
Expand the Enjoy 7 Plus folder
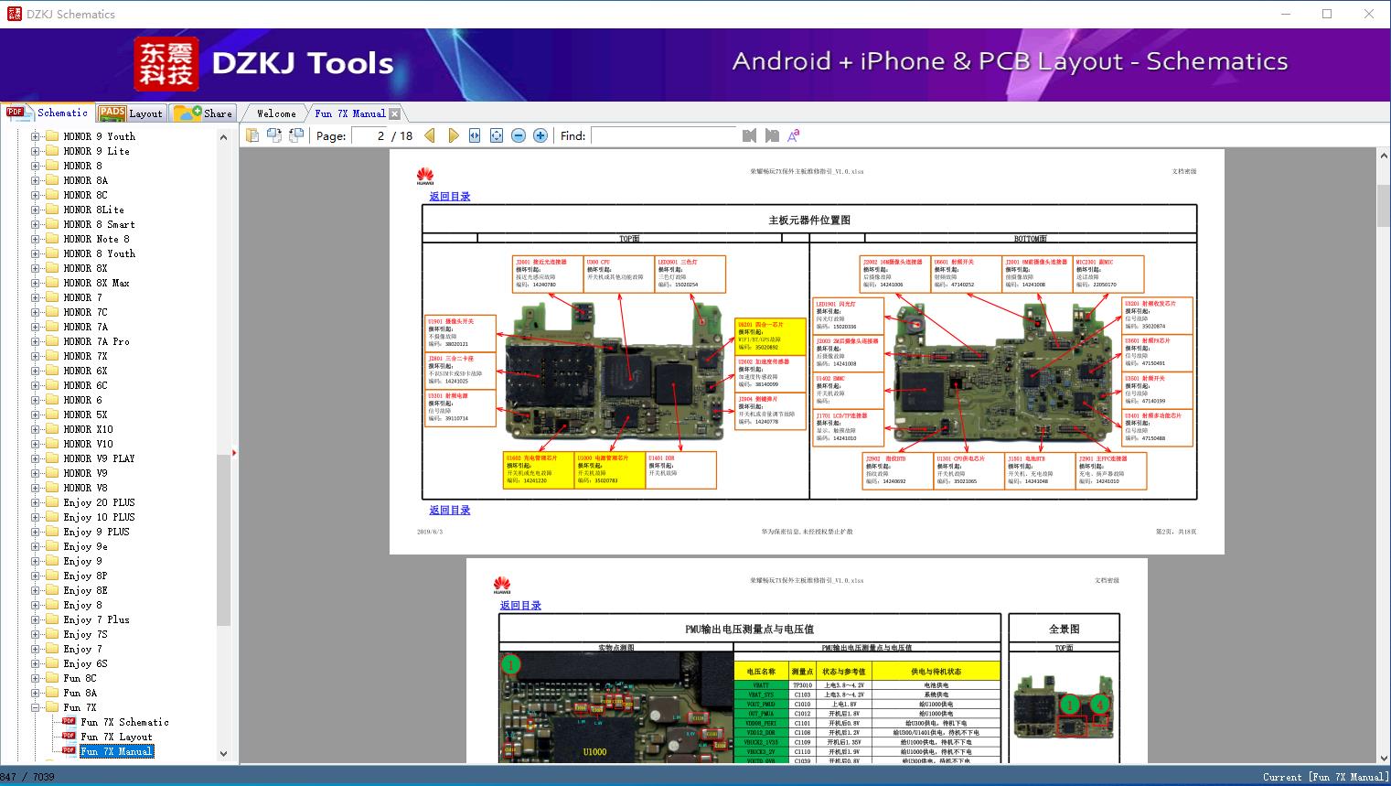click(x=36, y=619)
